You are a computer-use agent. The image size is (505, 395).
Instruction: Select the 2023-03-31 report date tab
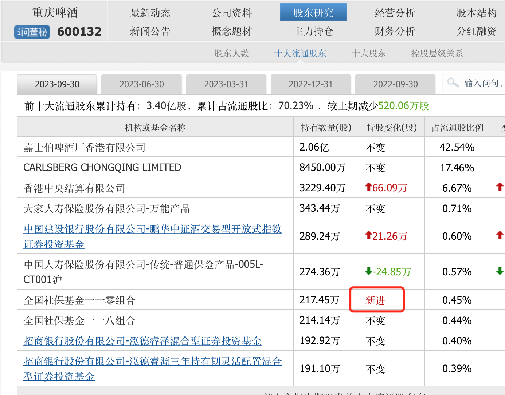[x=226, y=84]
